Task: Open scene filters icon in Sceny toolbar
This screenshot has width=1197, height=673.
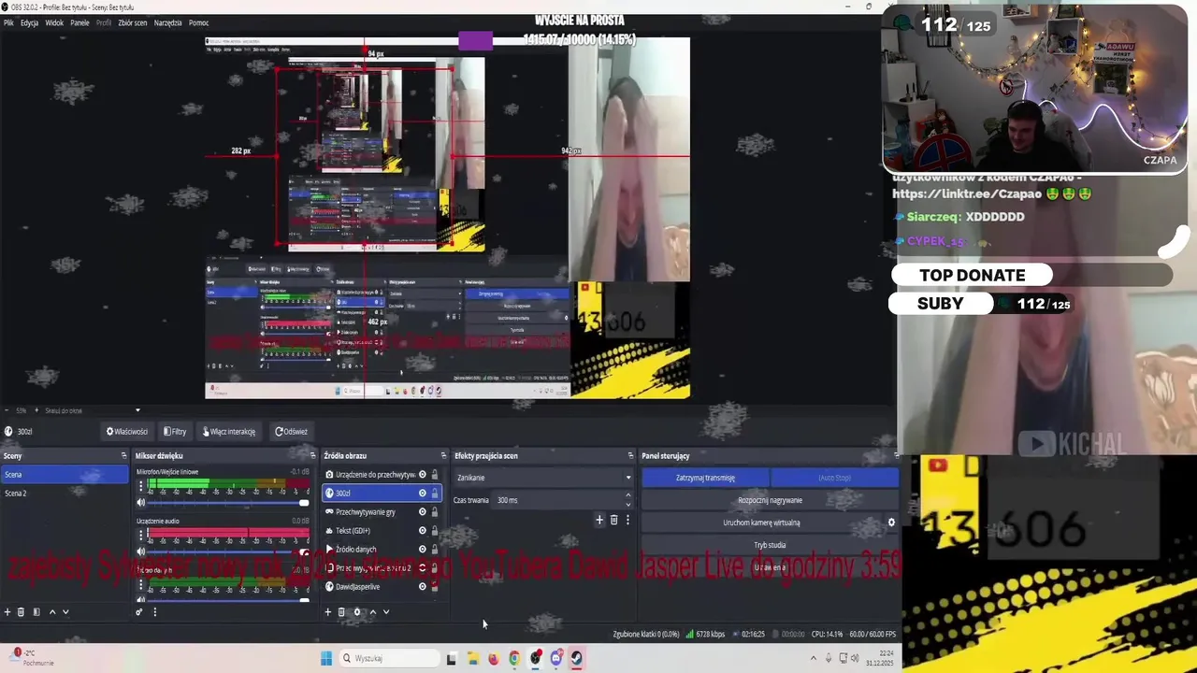Action: point(36,612)
